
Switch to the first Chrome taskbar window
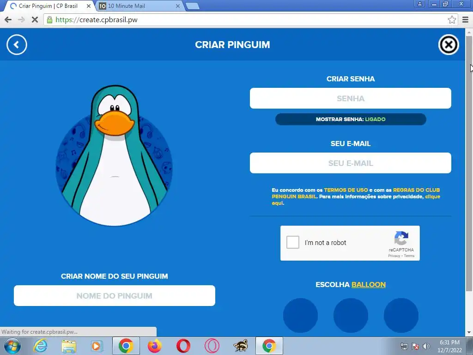click(x=126, y=346)
